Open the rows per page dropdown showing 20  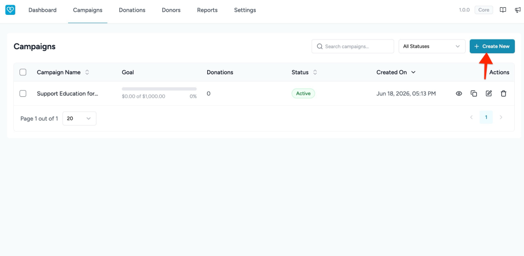pyautogui.click(x=79, y=118)
